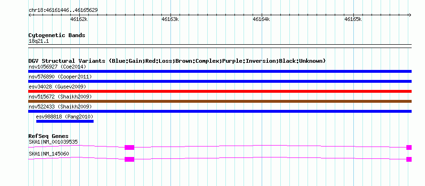Click the nsv522433 (Shaikh2009) blue bar

tap(220, 111)
